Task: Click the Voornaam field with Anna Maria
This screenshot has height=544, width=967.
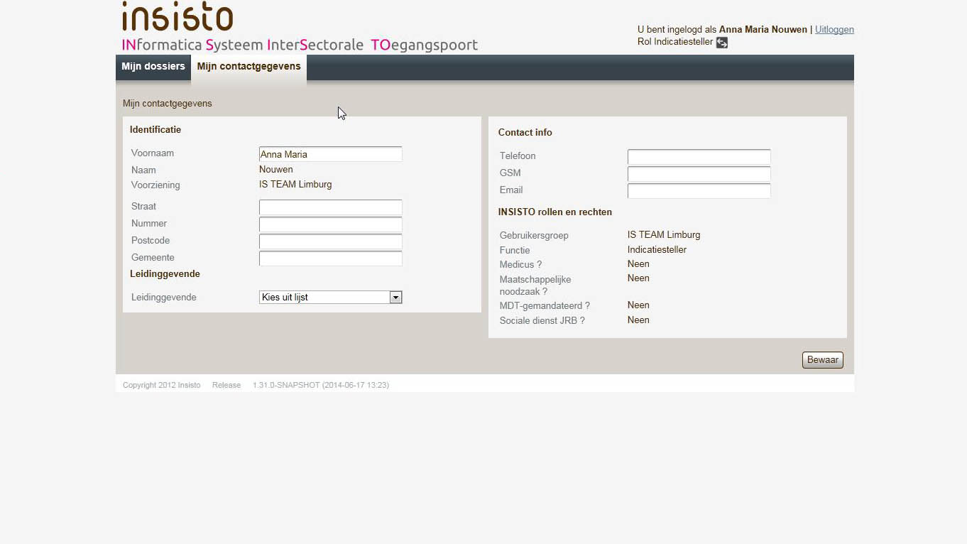Action: point(331,154)
